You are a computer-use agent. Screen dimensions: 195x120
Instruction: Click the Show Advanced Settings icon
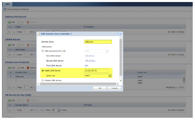5,9
